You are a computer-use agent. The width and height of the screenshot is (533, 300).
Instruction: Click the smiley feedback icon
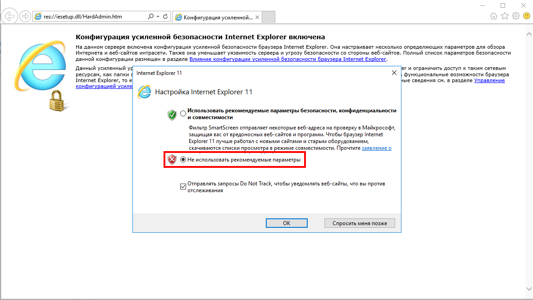(526, 15)
